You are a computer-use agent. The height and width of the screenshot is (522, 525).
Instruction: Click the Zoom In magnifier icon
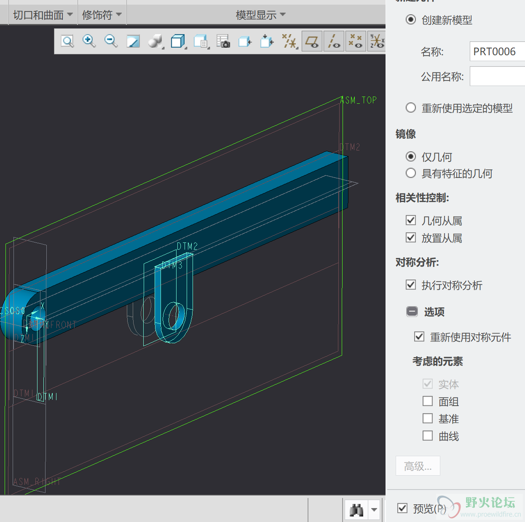pos(89,41)
